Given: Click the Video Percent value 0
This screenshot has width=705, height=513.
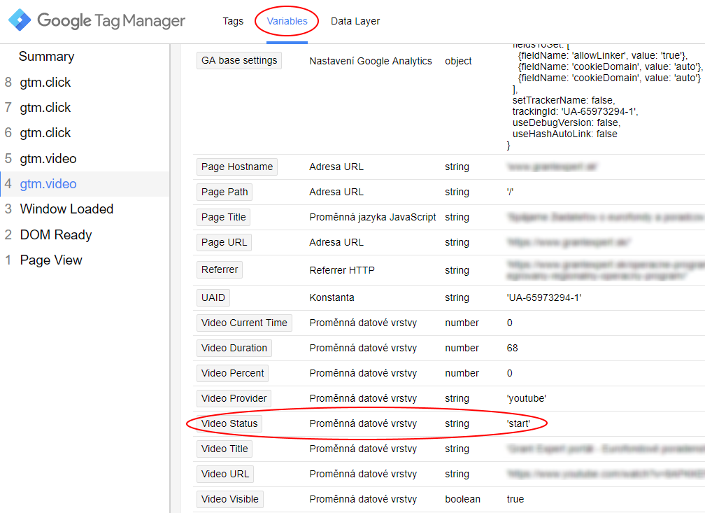Looking at the screenshot, I should 509,373.
